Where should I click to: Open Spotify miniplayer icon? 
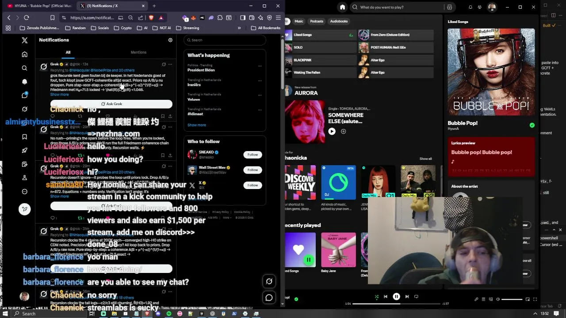pyautogui.click(x=528, y=299)
